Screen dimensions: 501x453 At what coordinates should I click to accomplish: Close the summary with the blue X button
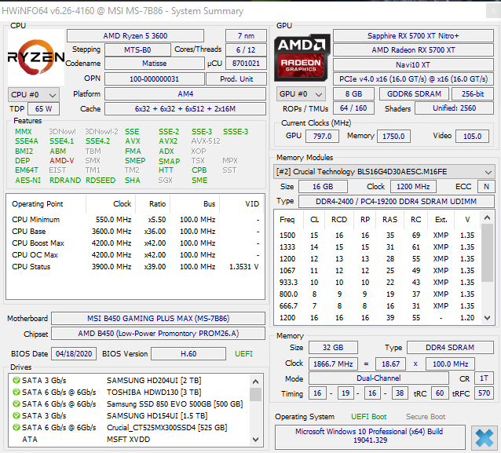click(x=485, y=437)
